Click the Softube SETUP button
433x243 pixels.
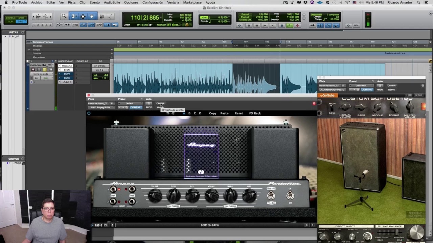click(418, 96)
